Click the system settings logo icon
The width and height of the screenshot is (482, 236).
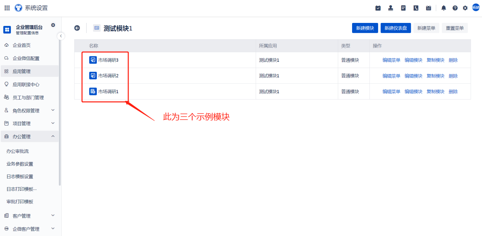click(x=18, y=8)
